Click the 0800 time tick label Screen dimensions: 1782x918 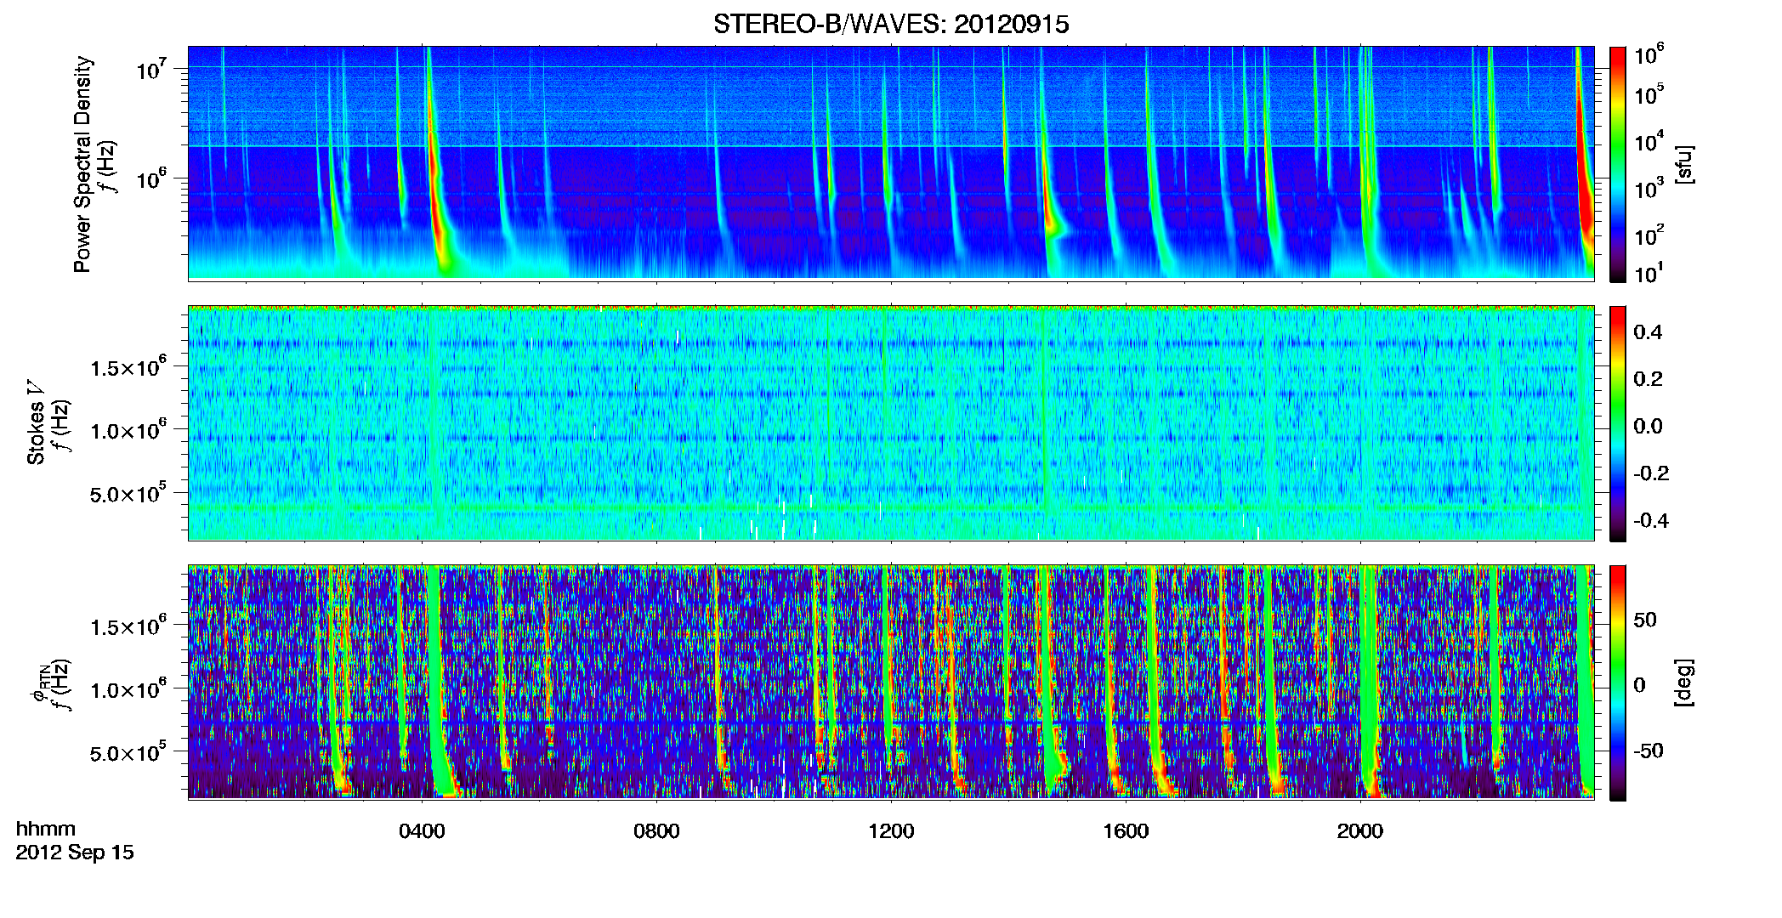click(656, 831)
